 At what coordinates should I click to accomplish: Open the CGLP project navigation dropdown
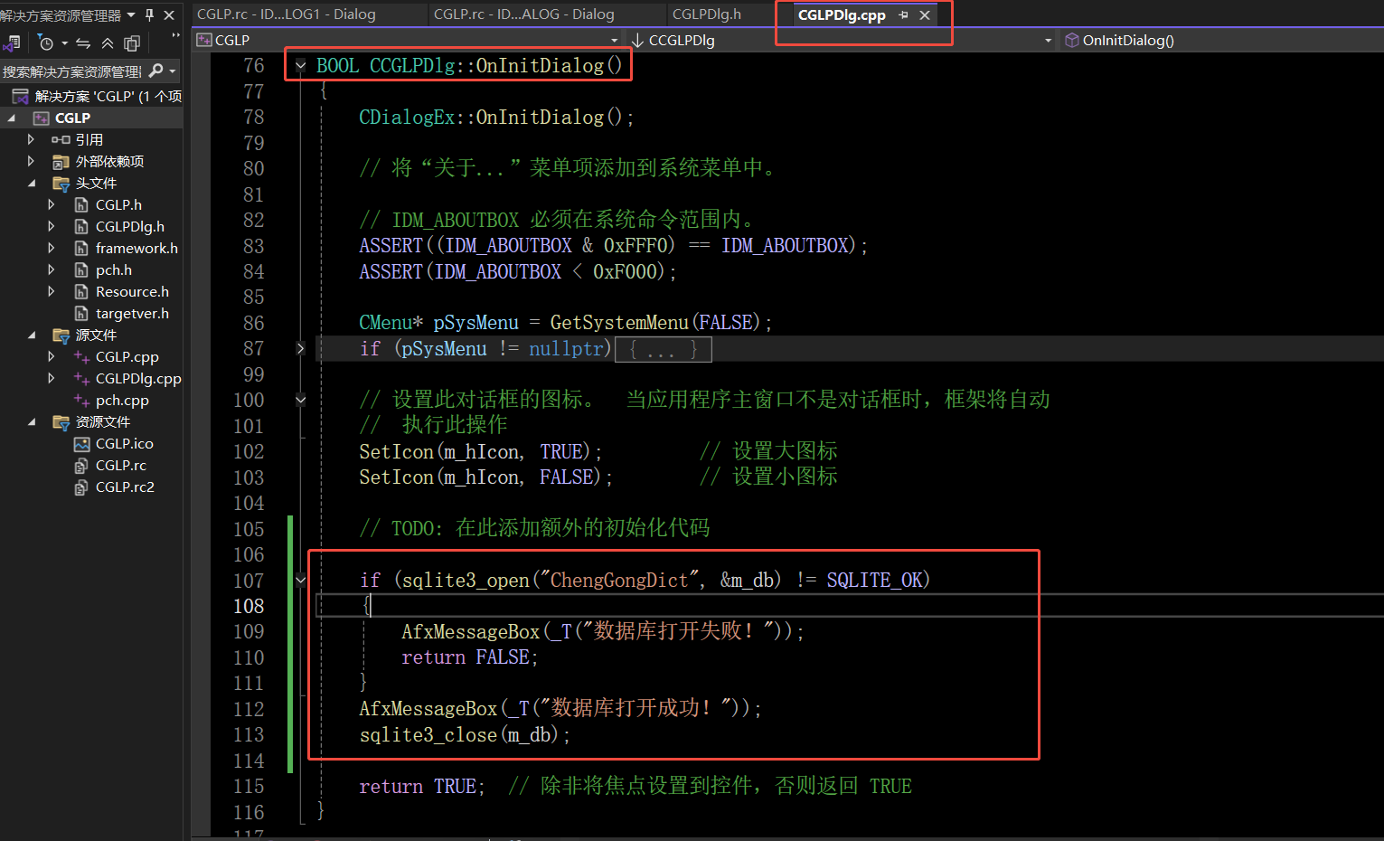614,40
